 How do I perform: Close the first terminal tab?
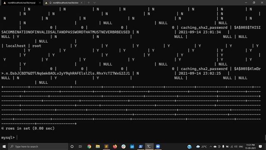[40, 3]
